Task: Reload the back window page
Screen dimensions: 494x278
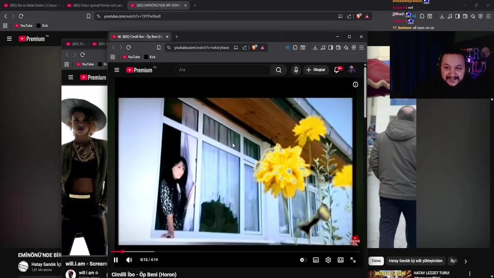Action: (x=21, y=16)
